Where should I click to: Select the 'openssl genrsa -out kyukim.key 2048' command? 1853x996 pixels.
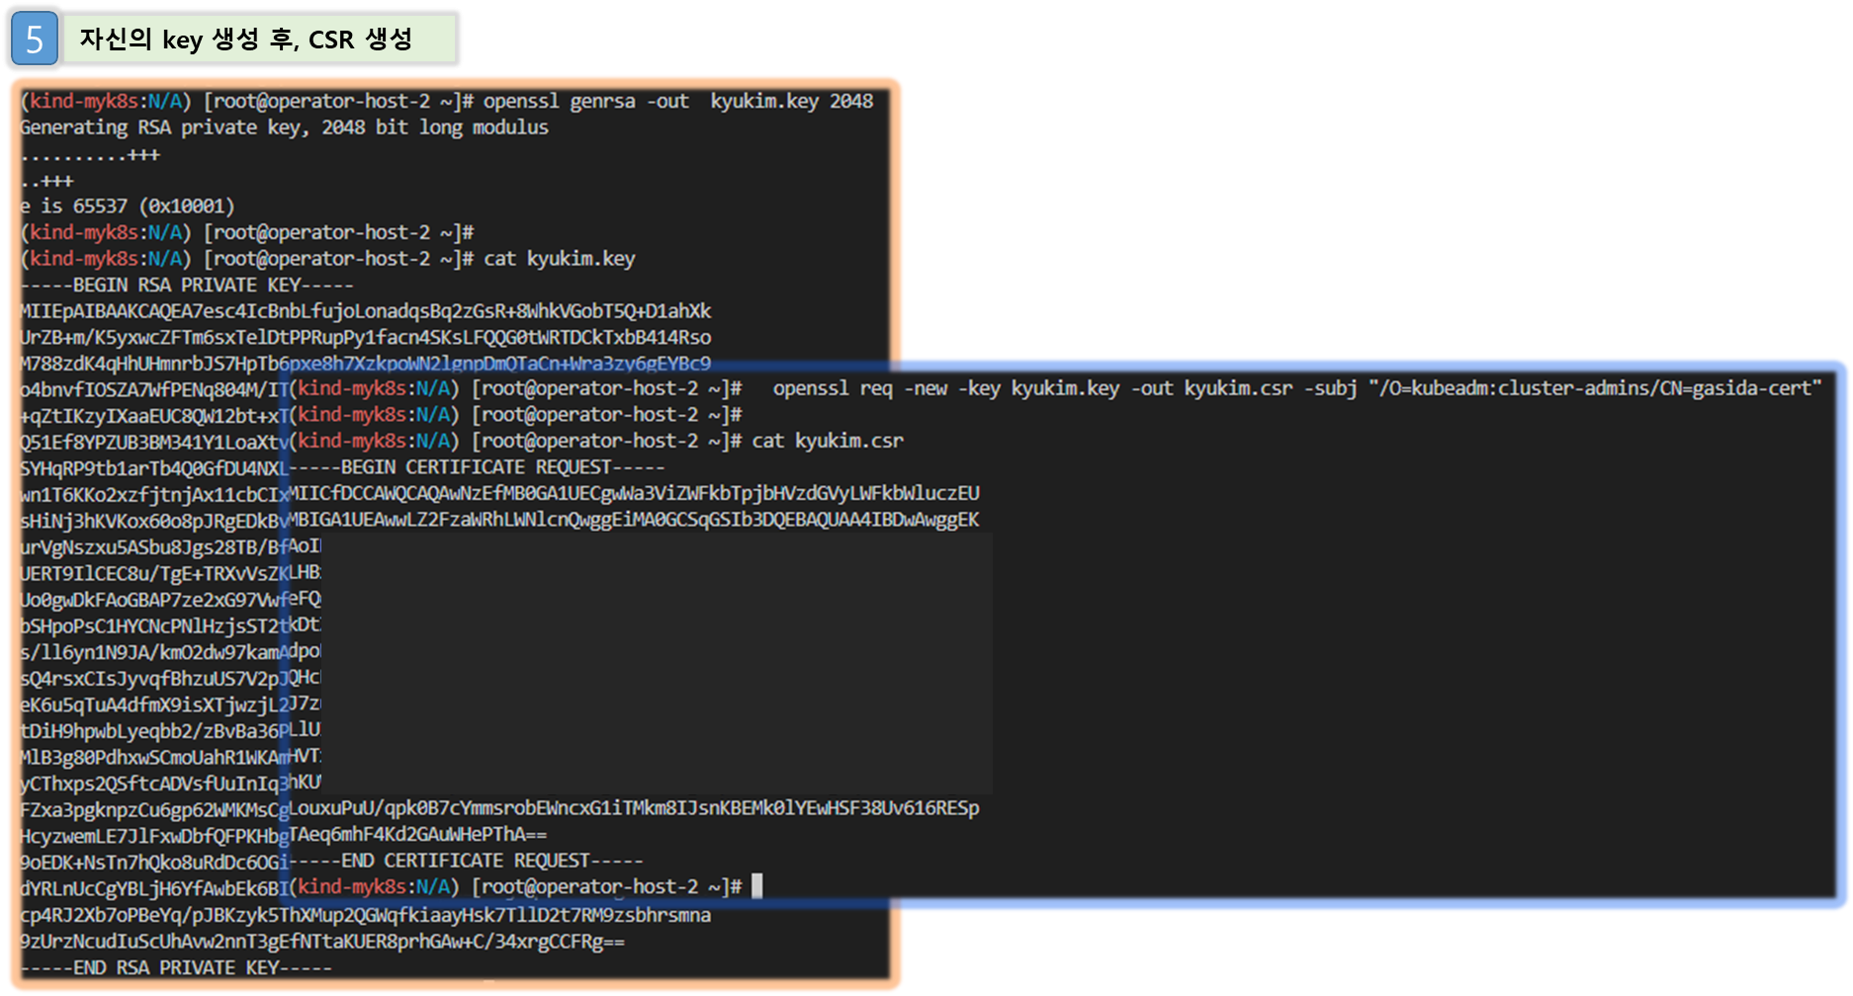(678, 101)
